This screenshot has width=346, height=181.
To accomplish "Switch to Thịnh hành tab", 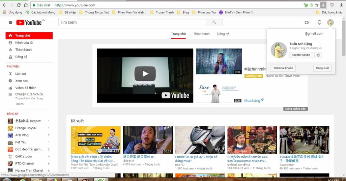I will [201, 34].
